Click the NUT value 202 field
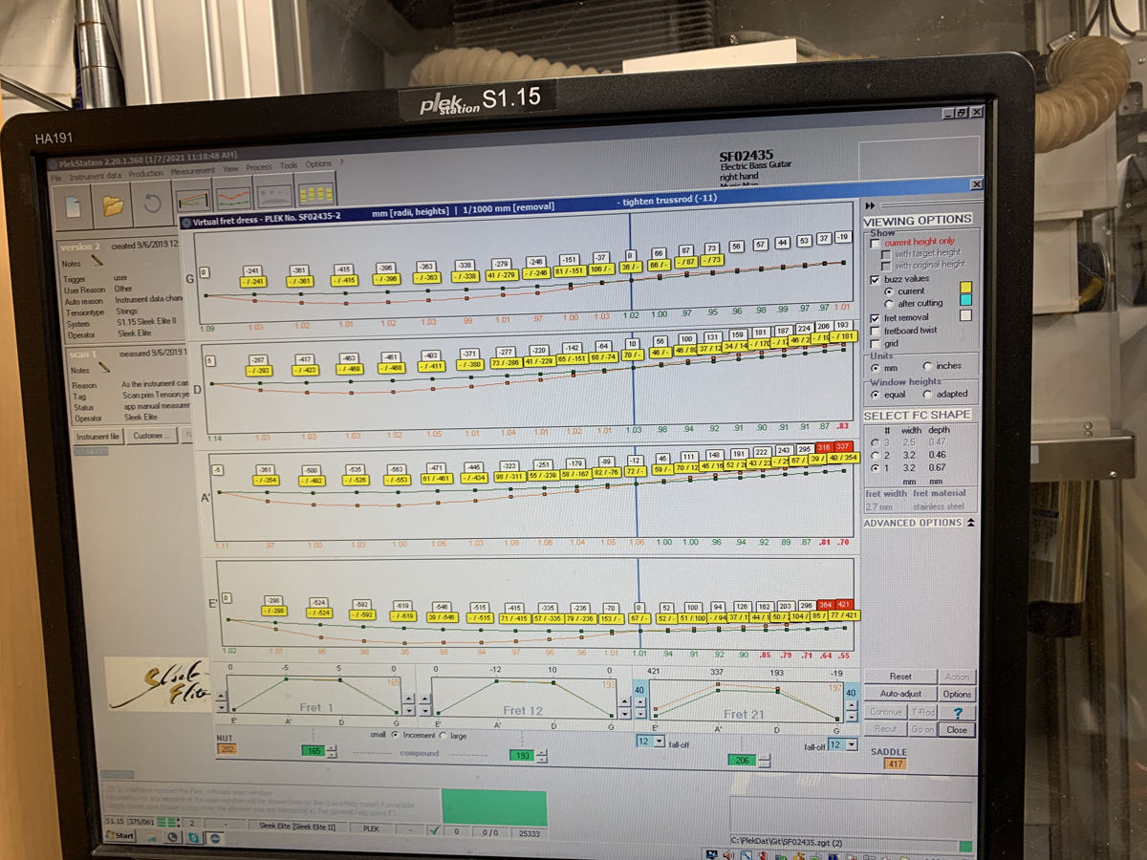This screenshot has width=1147, height=860. (227, 749)
